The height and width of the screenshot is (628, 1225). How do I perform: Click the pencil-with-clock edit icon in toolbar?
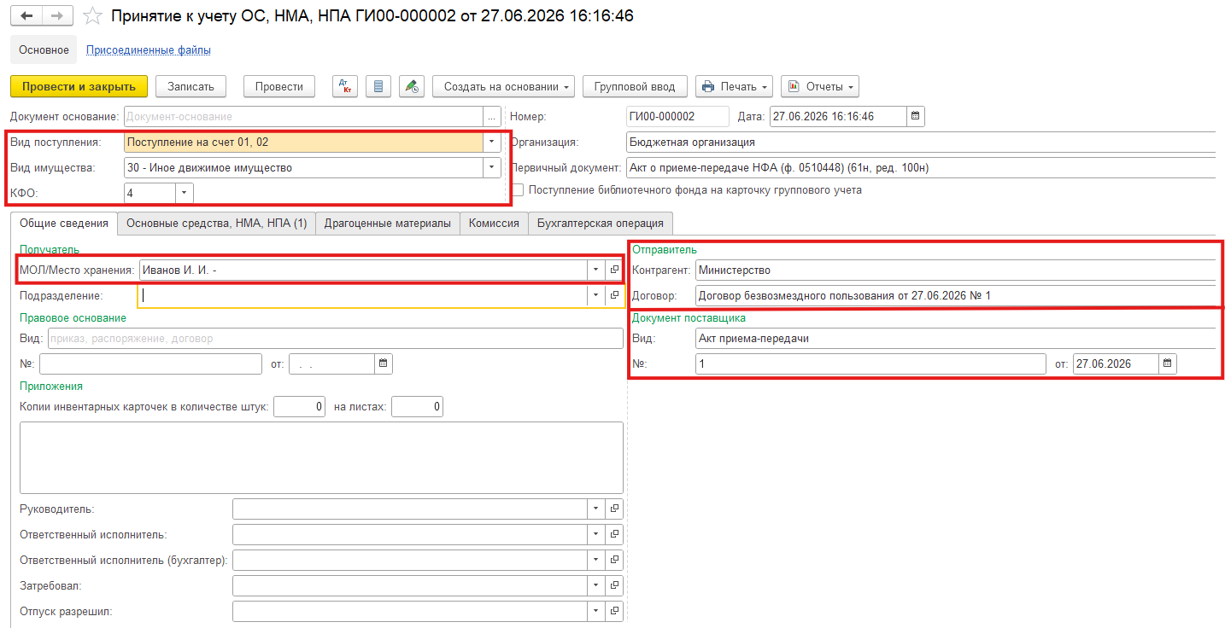(x=412, y=86)
